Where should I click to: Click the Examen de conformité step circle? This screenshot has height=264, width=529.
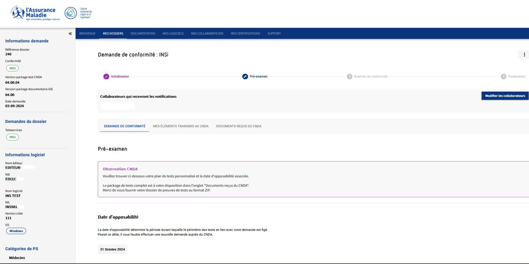(349, 77)
